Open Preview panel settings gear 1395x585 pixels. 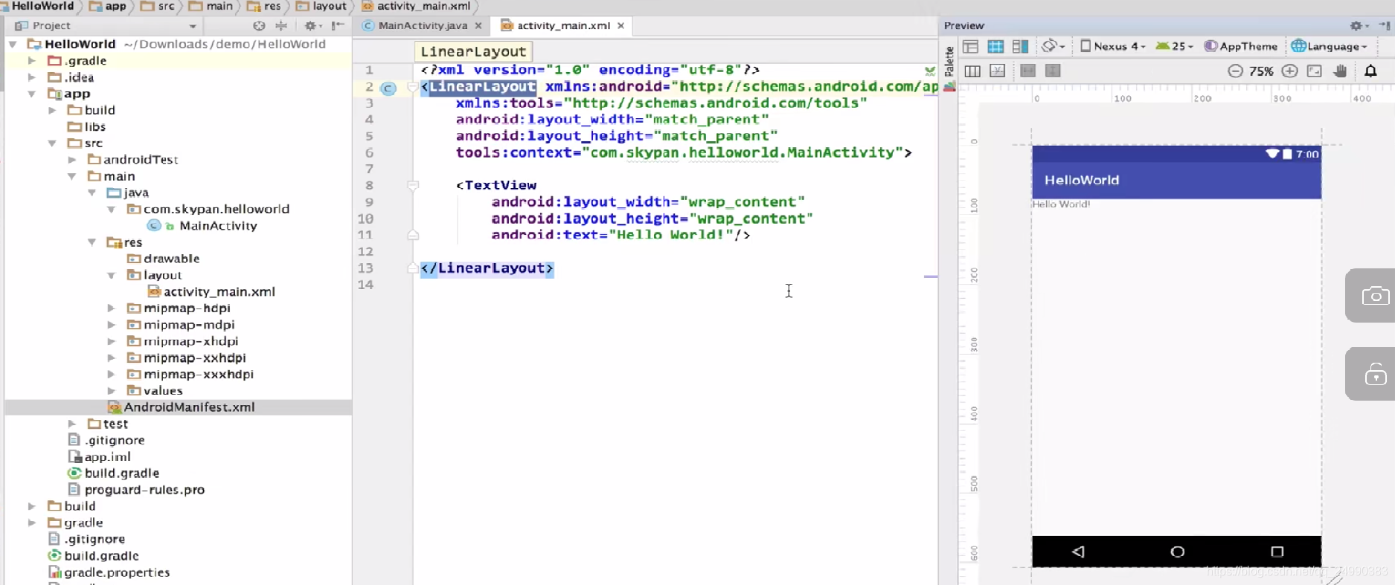tap(1359, 26)
